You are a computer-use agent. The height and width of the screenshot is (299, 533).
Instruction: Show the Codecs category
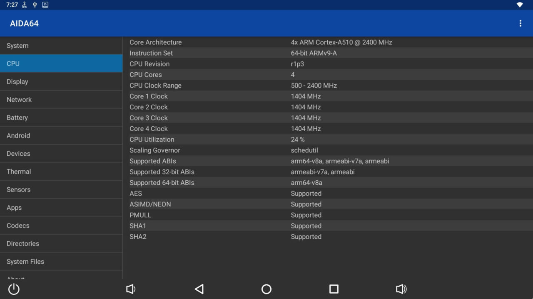point(61,225)
